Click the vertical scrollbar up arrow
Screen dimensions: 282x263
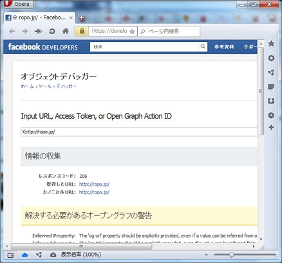point(261,44)
